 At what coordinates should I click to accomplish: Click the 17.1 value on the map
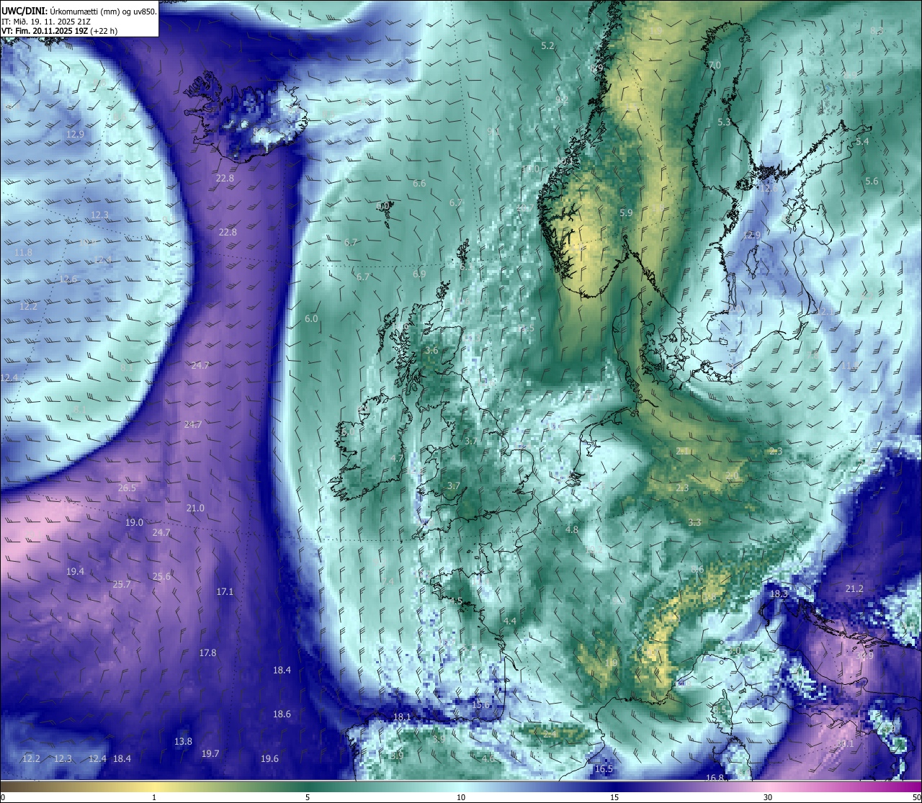(225, 591)
